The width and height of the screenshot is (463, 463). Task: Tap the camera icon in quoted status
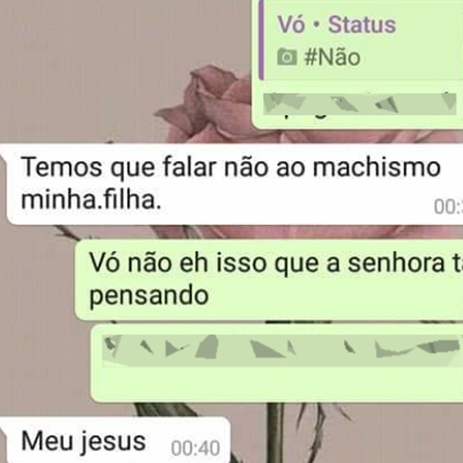click(287, 57)
